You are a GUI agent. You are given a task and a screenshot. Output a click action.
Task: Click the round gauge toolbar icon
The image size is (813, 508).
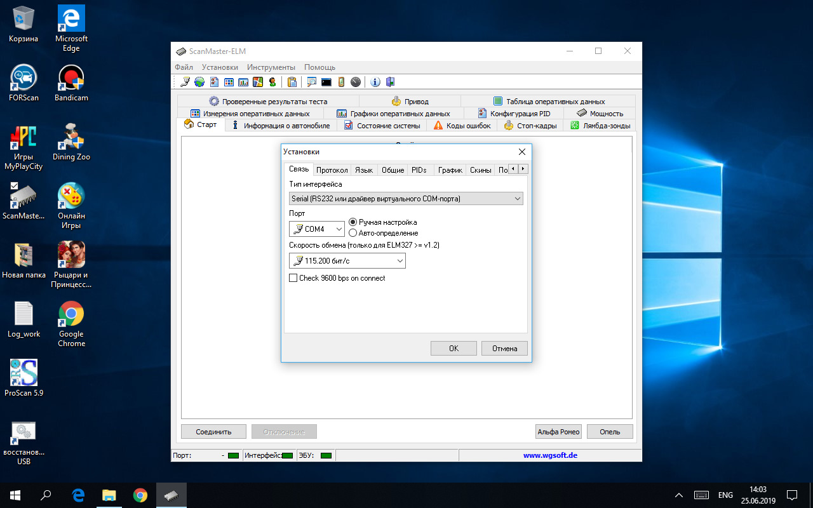[356, 82]
